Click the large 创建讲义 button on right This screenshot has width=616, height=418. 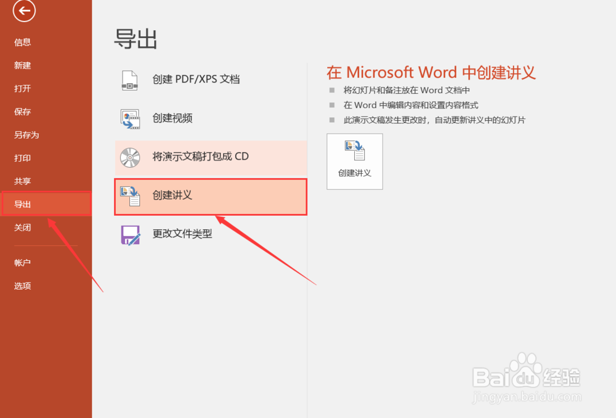[x=355, y=162]
